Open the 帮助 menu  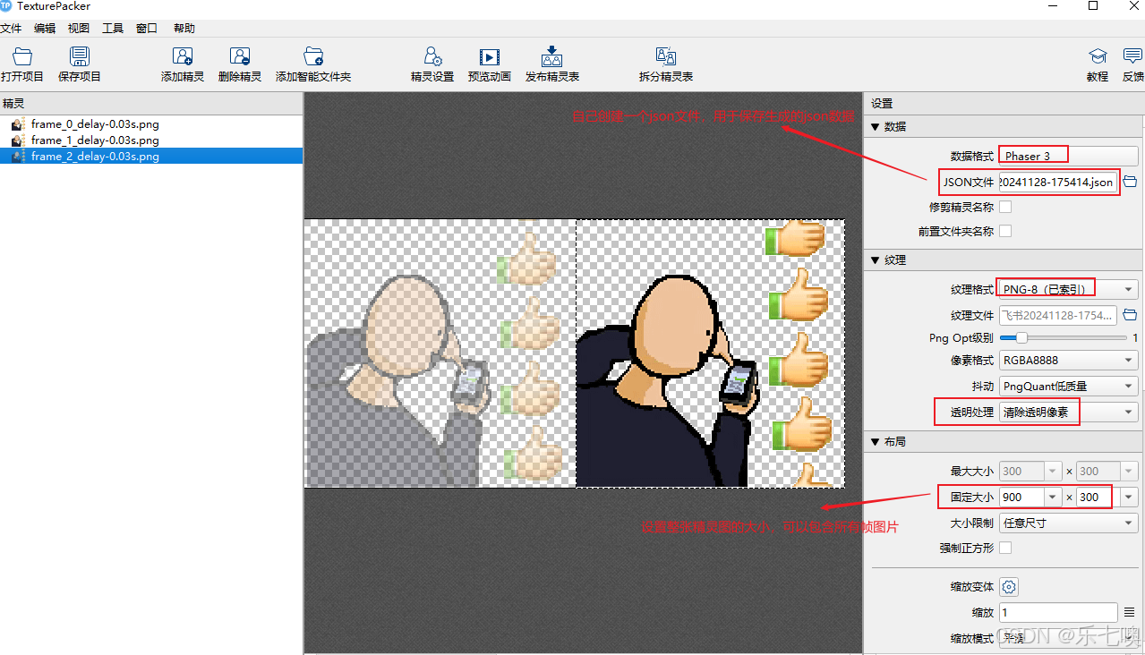click(x=184, y=28)
